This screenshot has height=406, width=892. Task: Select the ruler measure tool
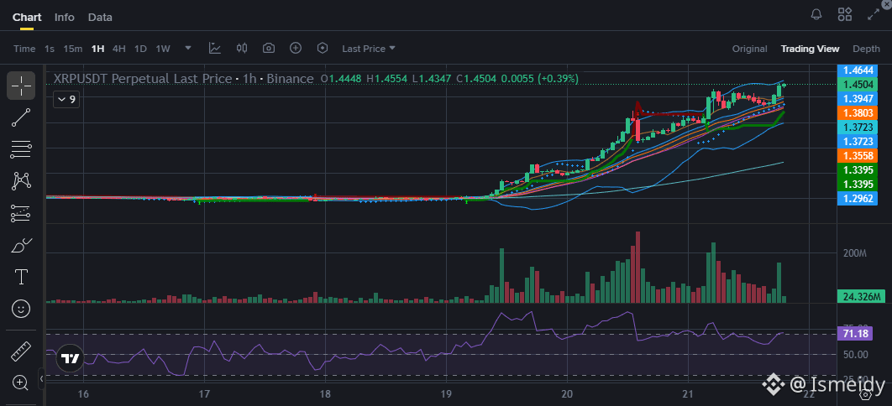pyautogui.click(x=21, y=351)
